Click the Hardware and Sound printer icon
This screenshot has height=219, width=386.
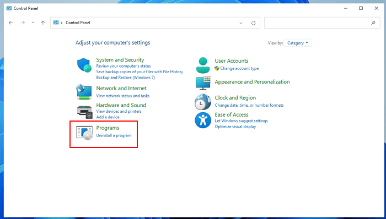coord(84,112)
